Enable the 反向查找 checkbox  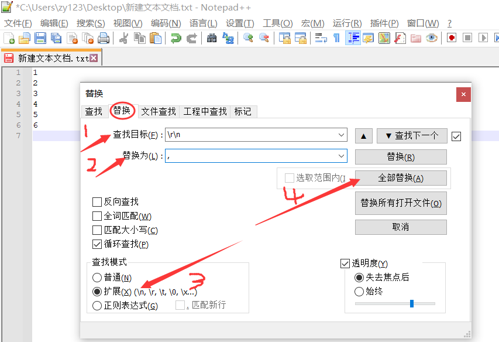tap(97, 202)
